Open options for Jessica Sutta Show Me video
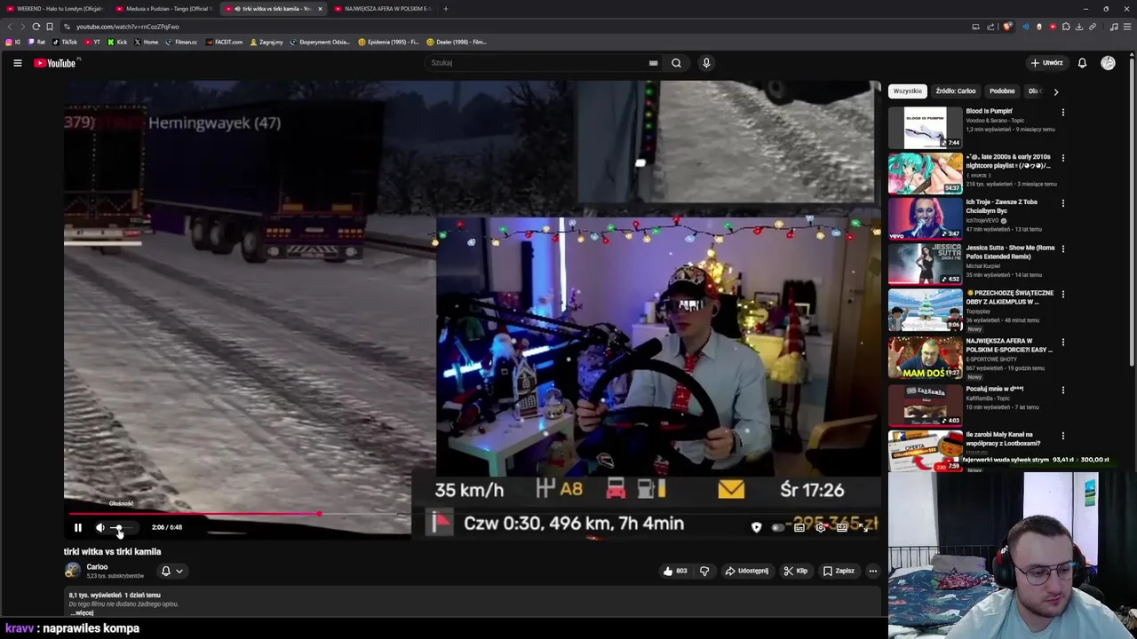 pyautogui.click(x=1062, y=249)
